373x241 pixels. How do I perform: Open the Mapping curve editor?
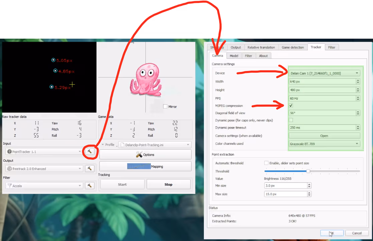pyautogui.click(x=145, y=166)
